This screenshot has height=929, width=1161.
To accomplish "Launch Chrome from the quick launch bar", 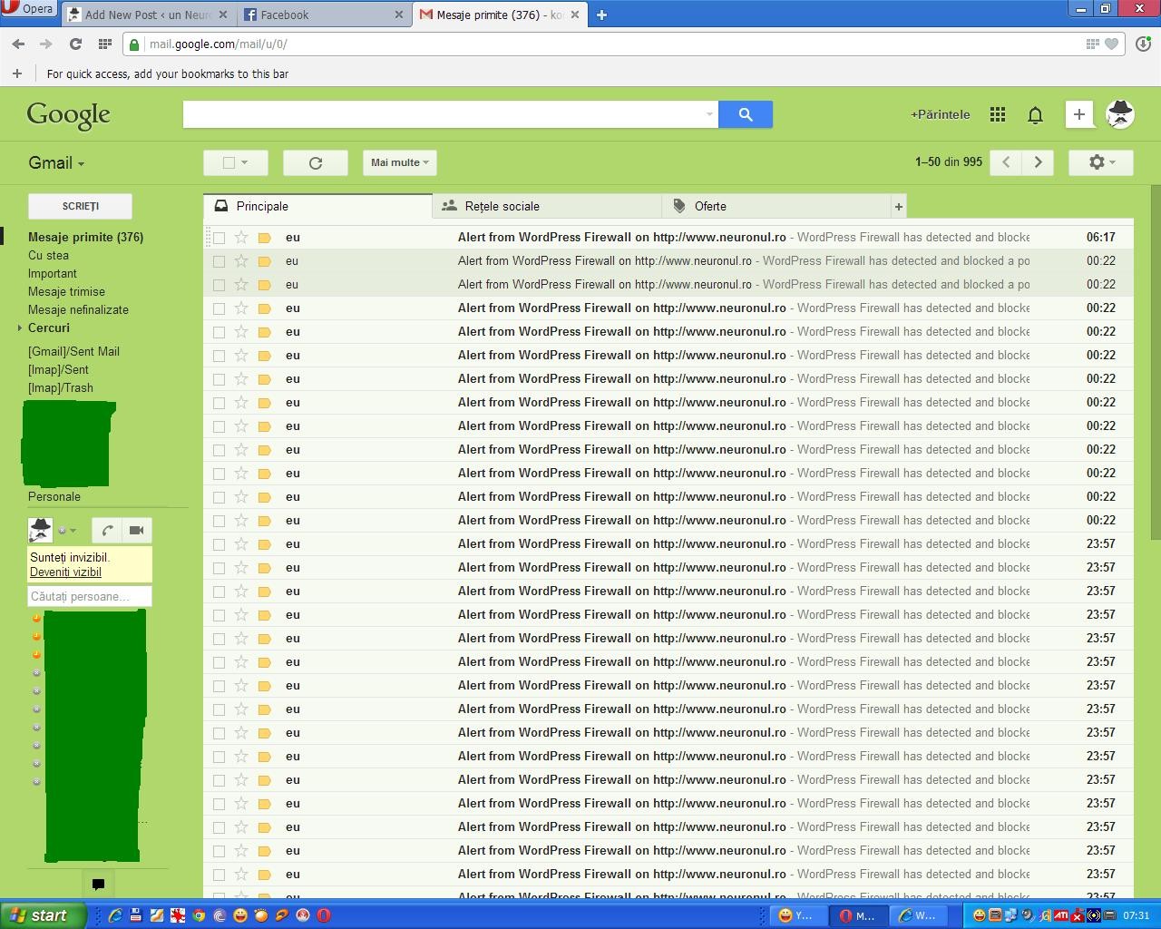I will [x=199, y=915].
